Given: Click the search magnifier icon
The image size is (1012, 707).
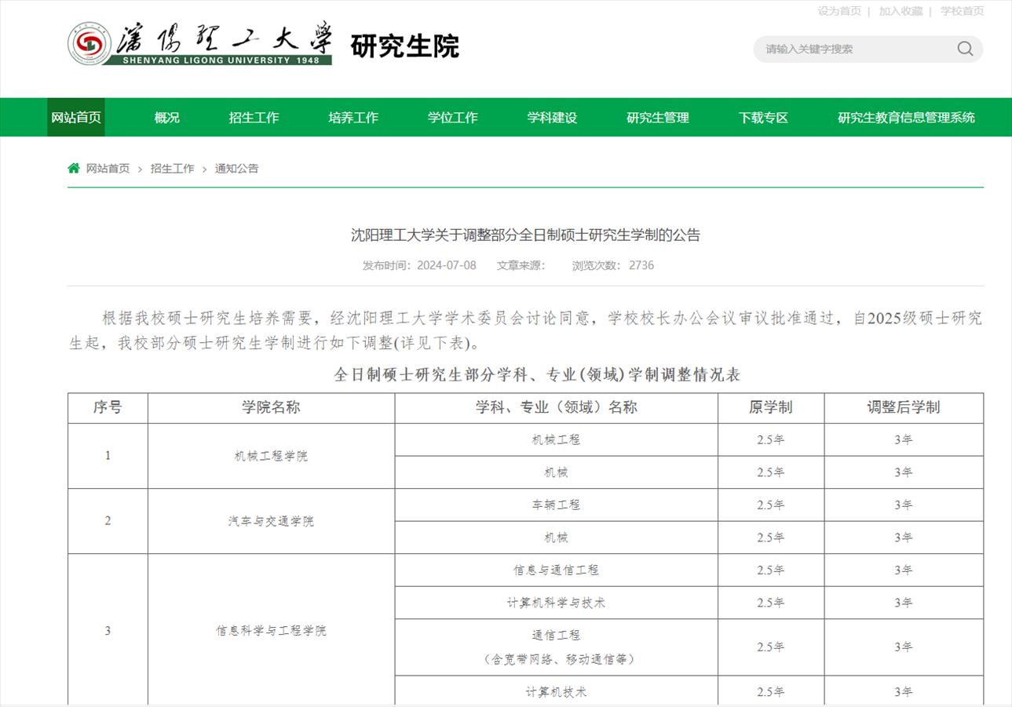Looking at the screenshot, I should (964, 49).
